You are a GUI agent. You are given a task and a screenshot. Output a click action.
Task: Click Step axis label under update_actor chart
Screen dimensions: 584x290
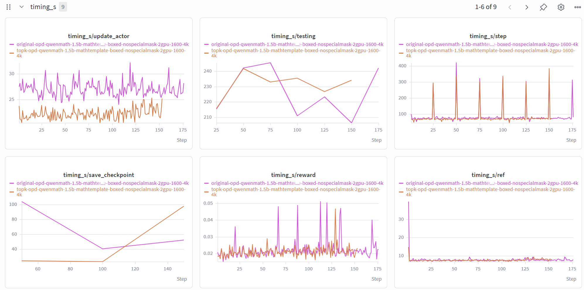[182, 140]
